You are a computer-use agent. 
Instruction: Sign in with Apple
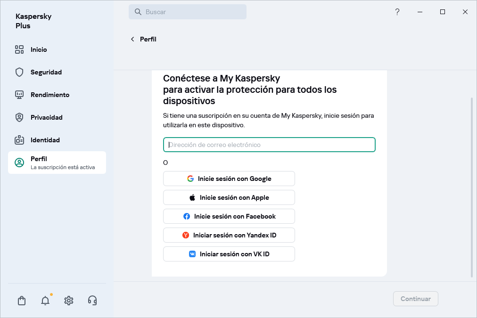tap(229, 197)
